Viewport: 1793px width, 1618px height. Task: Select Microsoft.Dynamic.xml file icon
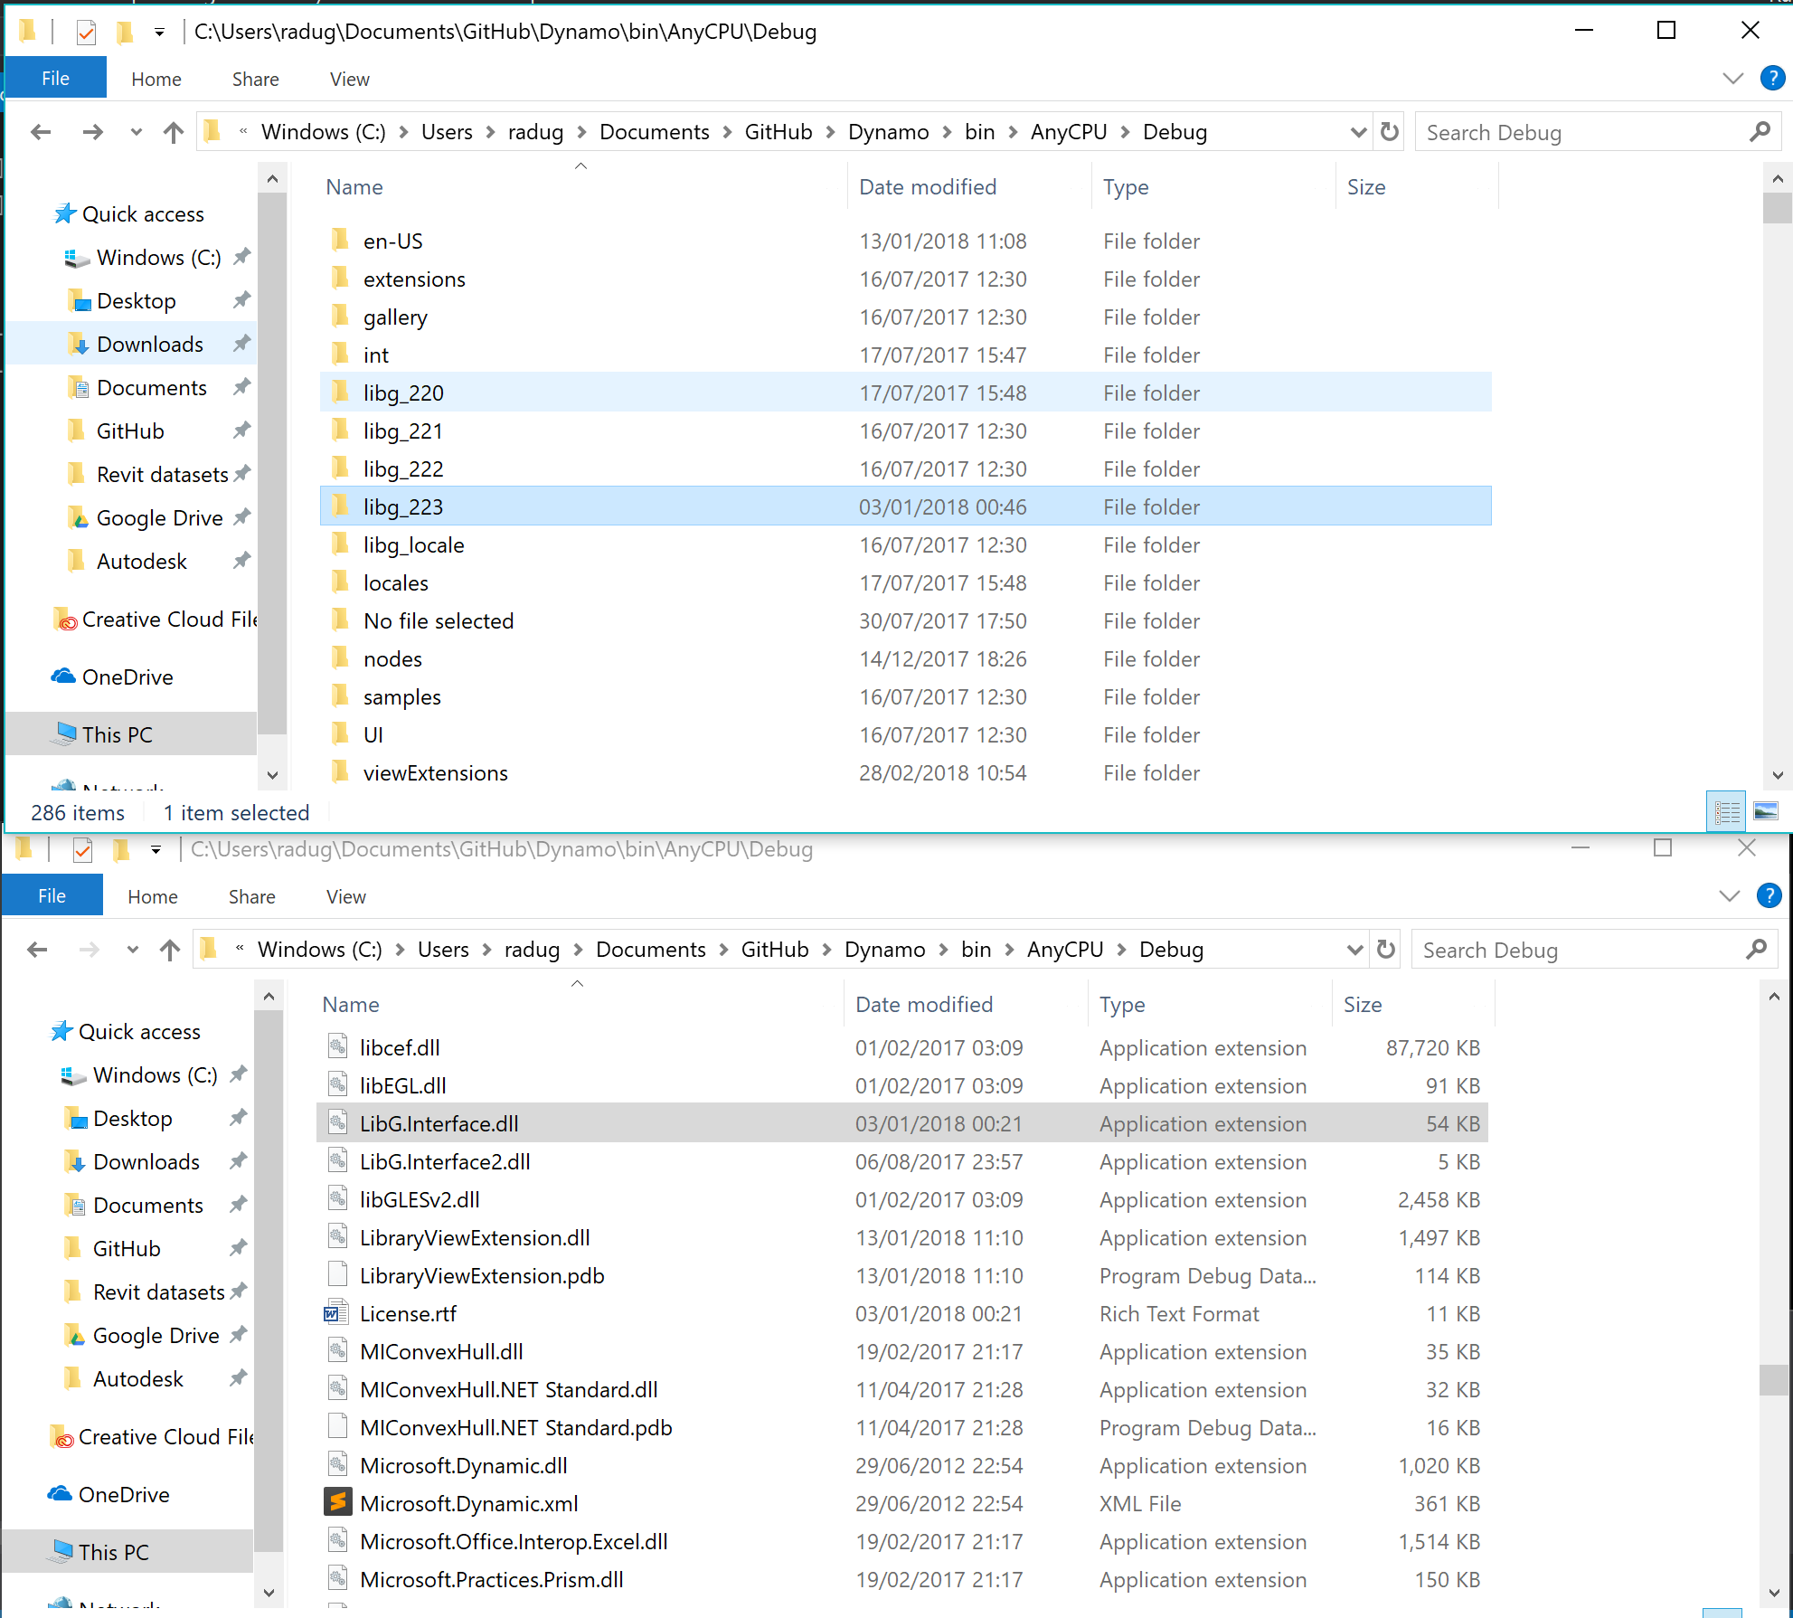[337, 1503]
